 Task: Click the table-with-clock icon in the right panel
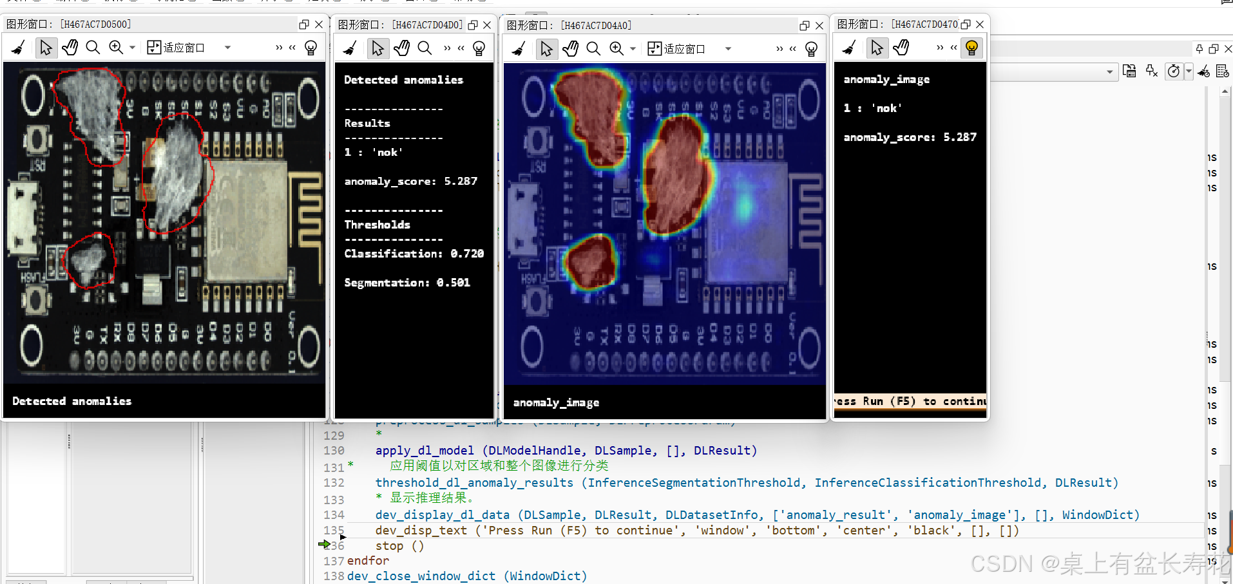coord(1223,71)
